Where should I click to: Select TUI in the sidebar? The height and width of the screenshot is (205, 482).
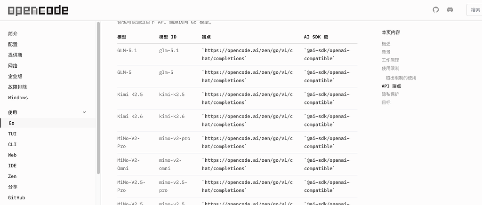tap(12, 134)
